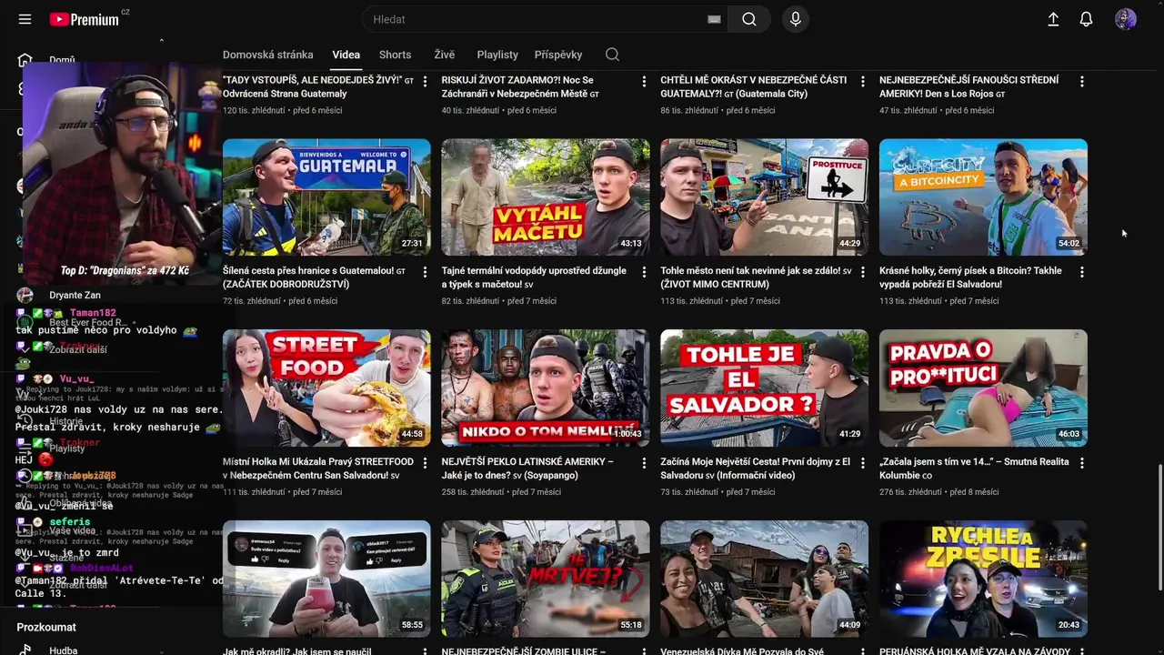Viewport: 1164px width, 655px height.
Task: Open the Guatemala border video thumbnail
Action: [326, 197]
